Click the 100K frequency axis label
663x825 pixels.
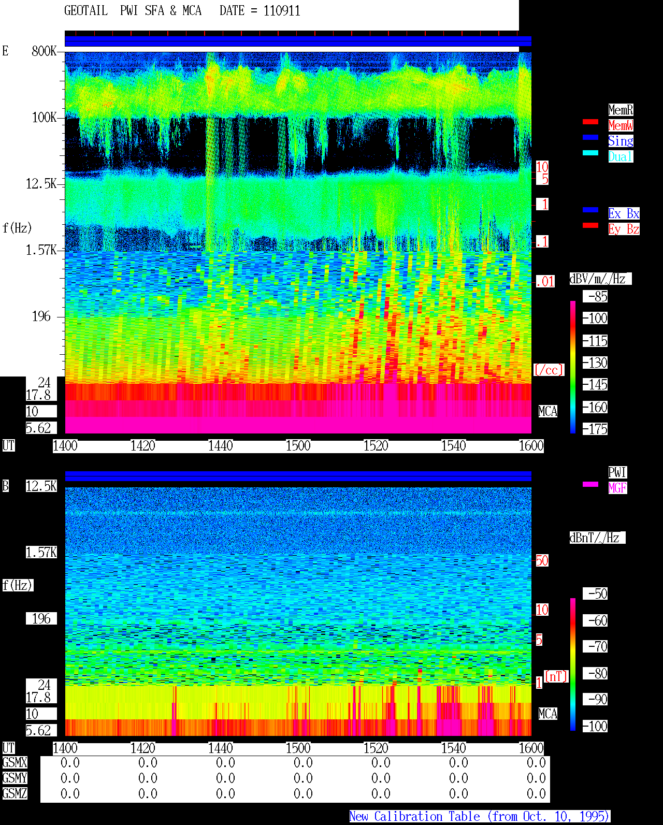pos(44,118)
